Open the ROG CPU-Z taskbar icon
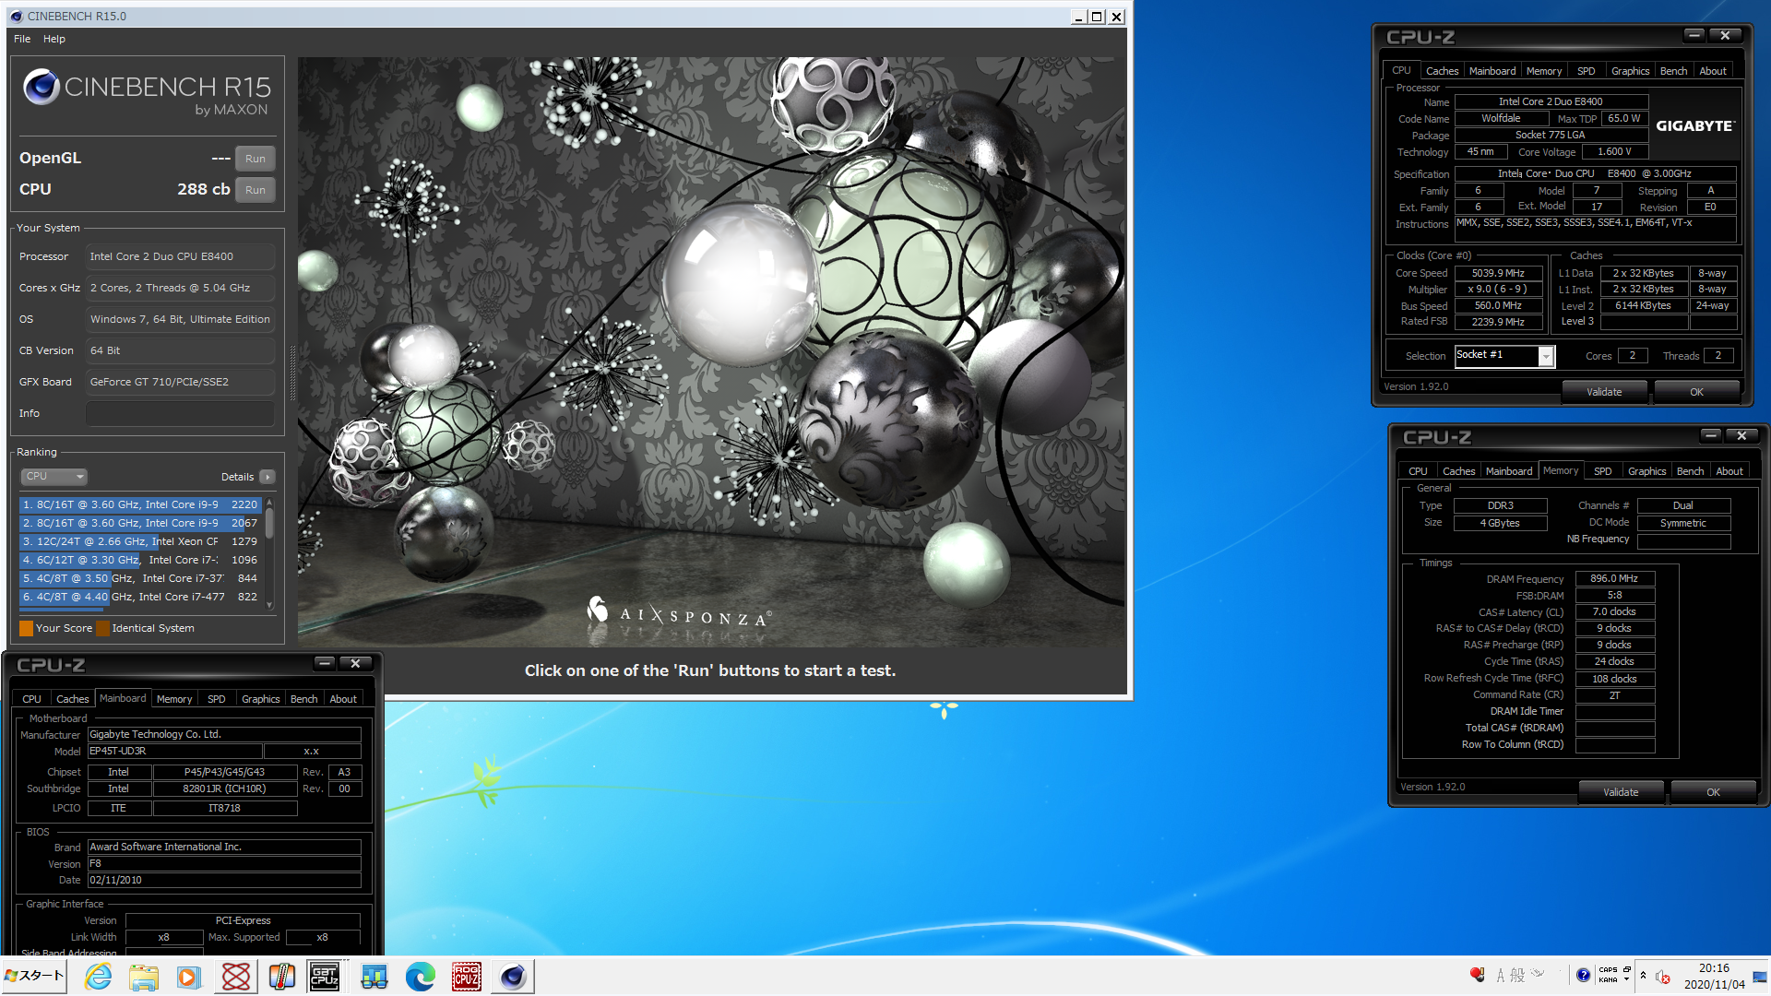 pos(466,977)
